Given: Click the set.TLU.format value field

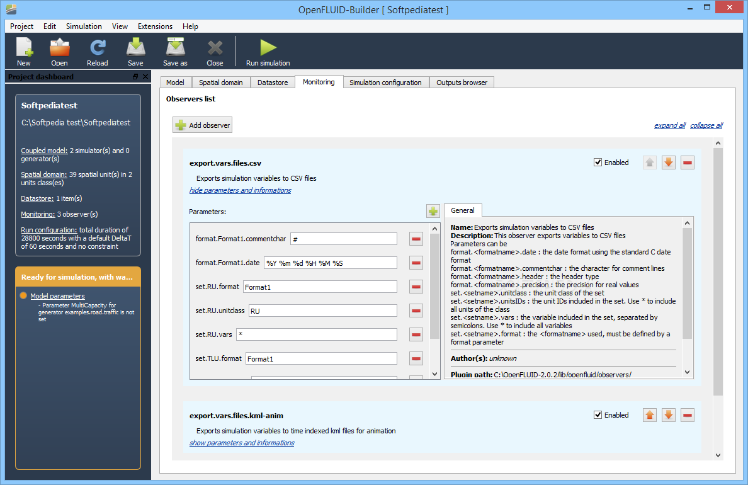Looking at the screenshot, I should click(x=321, y=358).
